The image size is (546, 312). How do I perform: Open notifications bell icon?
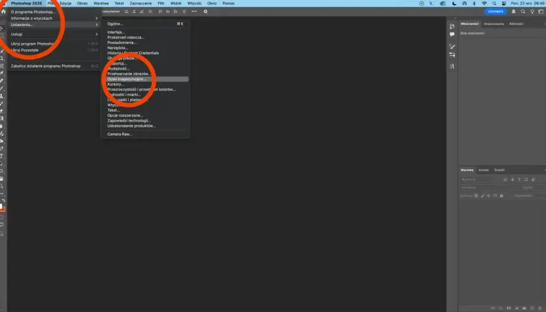(513, 12)
